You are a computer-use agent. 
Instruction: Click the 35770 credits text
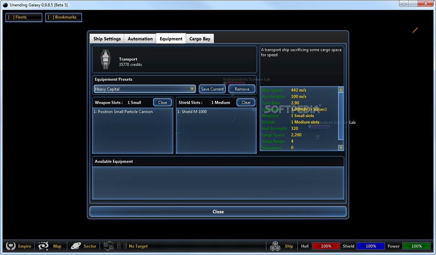tap(131, 65)
